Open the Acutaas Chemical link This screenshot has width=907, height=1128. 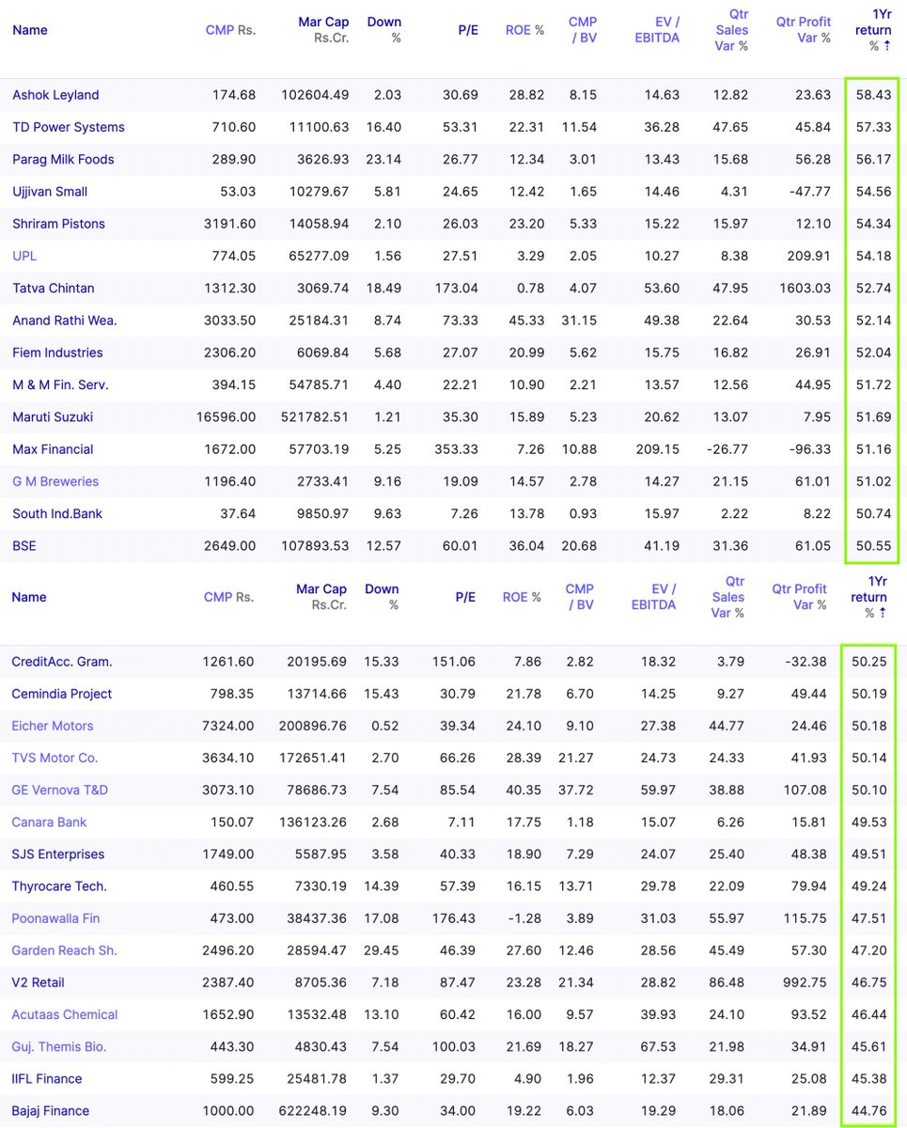coord(65,1015)
